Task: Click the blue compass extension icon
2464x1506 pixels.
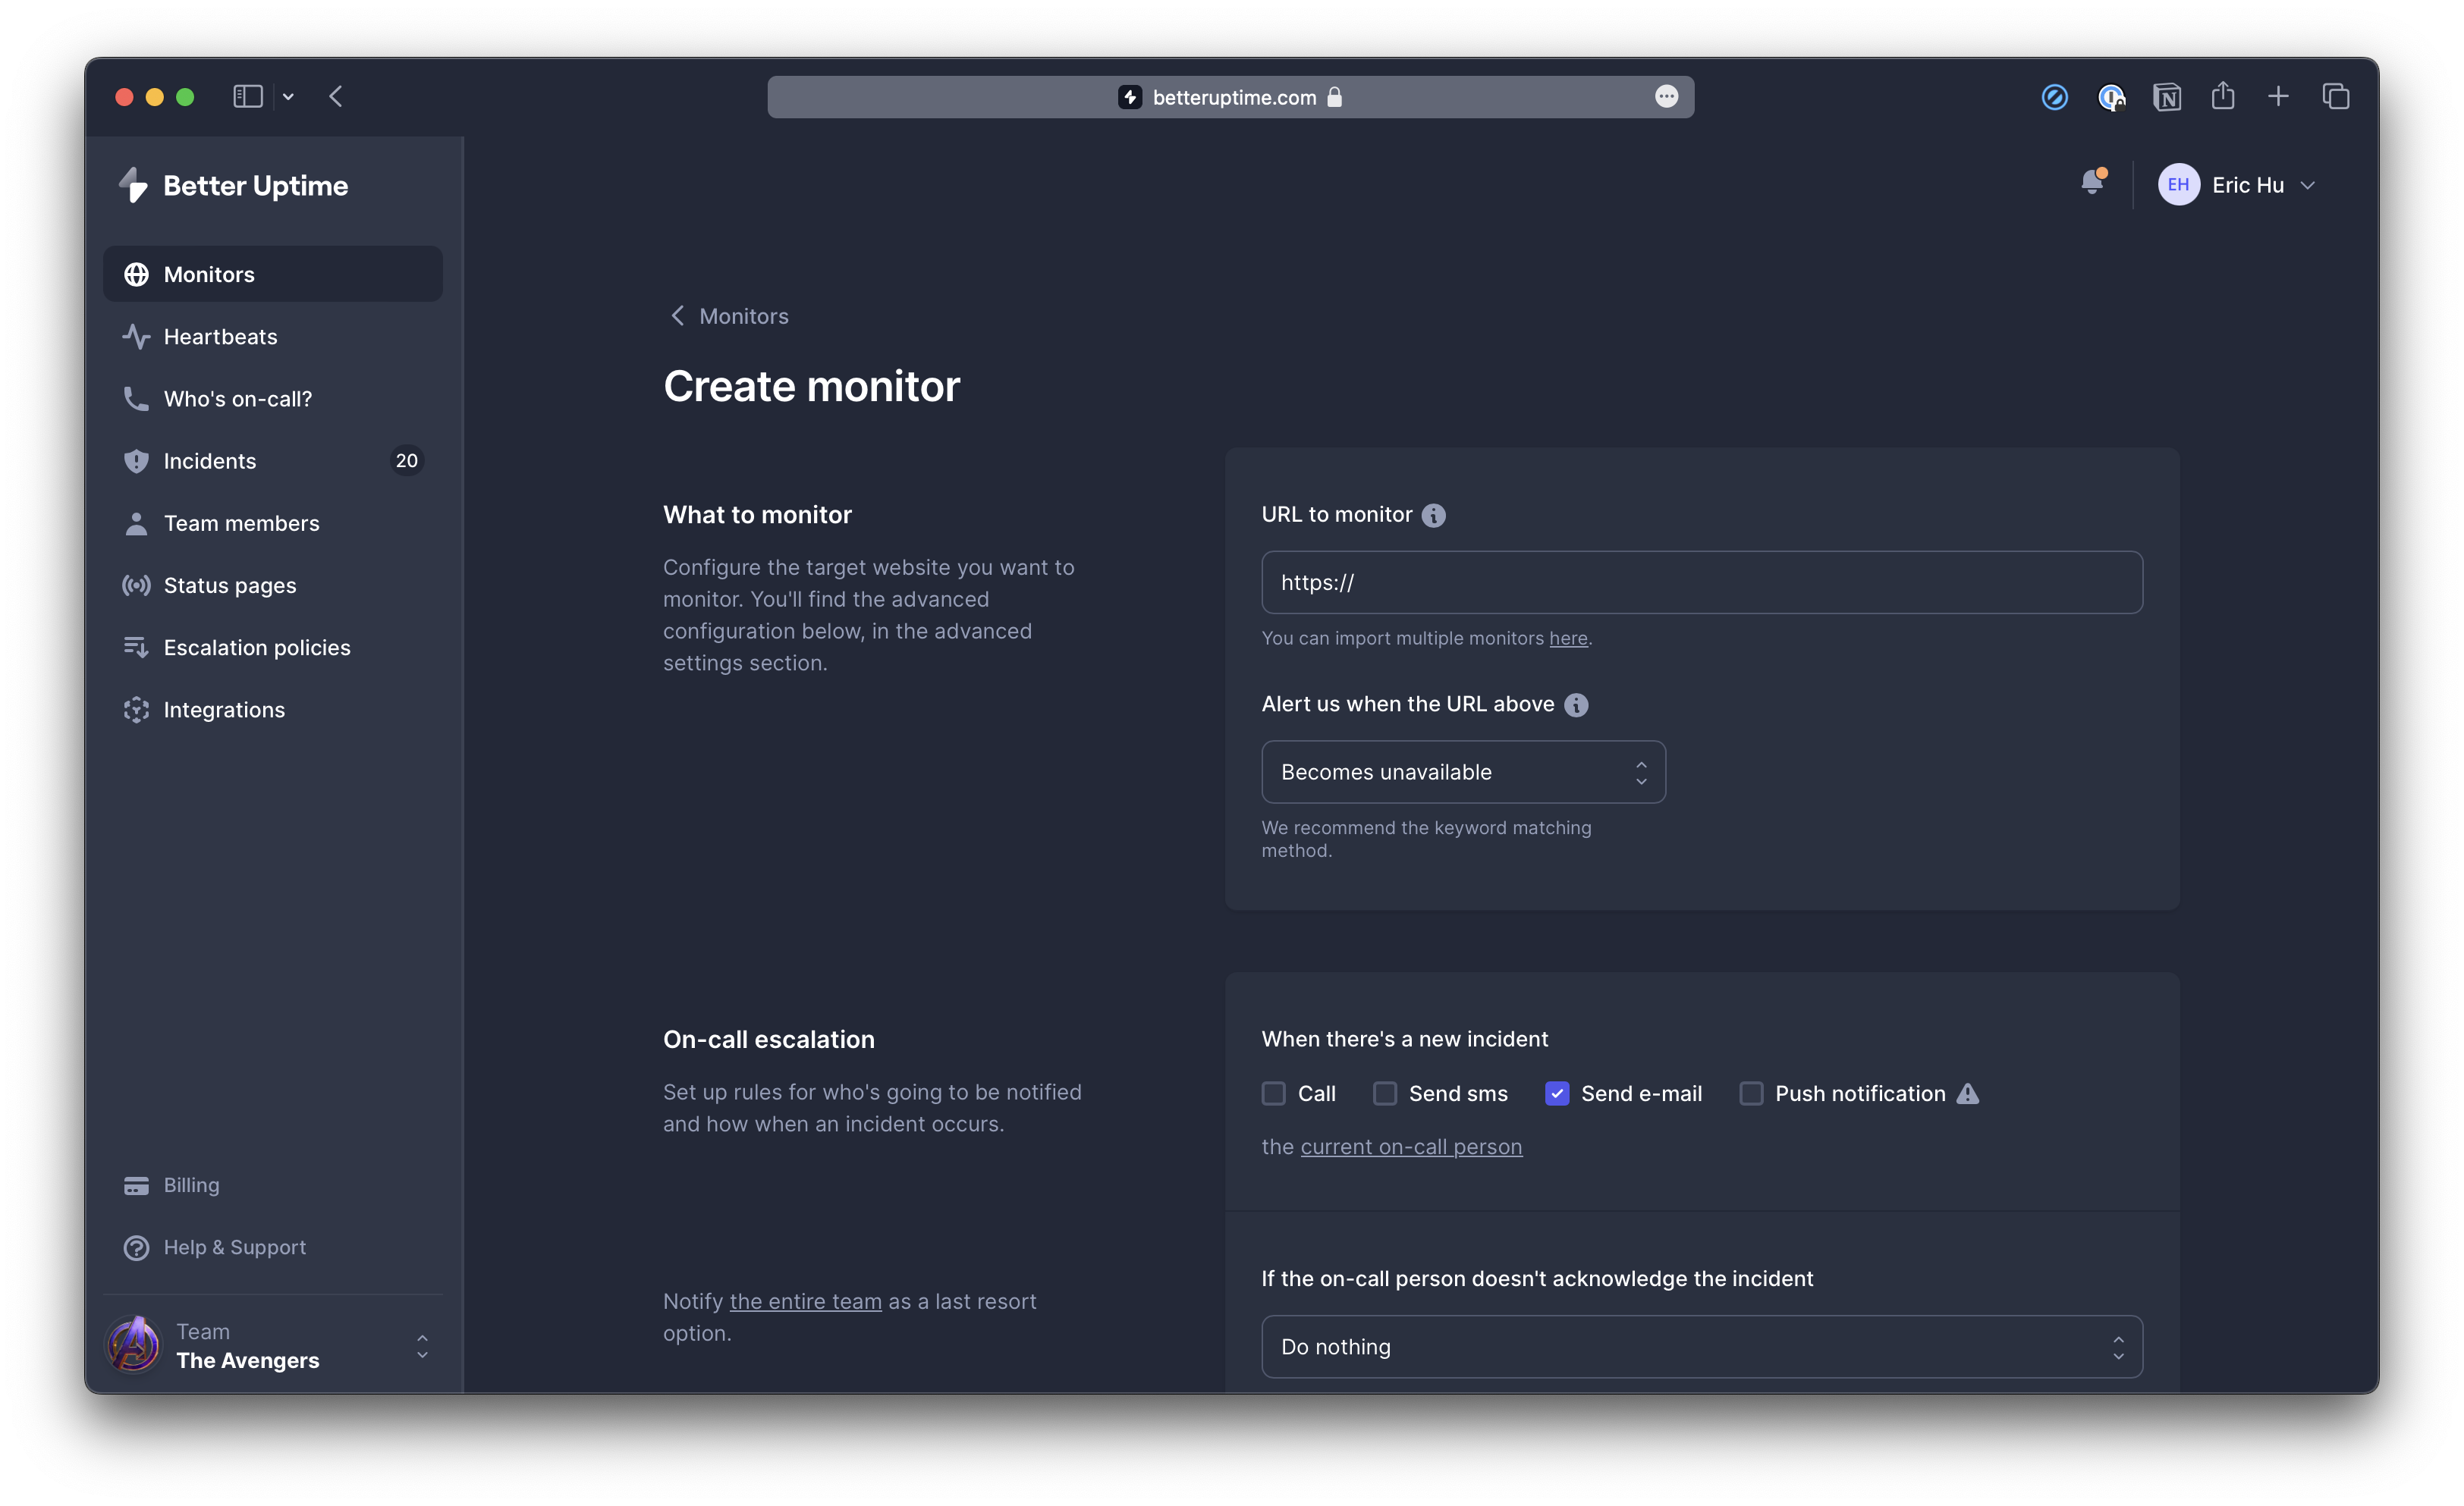Action: pyautogui.click(x=2055, y=97)
